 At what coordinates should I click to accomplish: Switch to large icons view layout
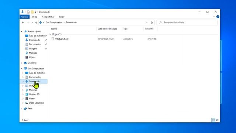tap(217, 120)
